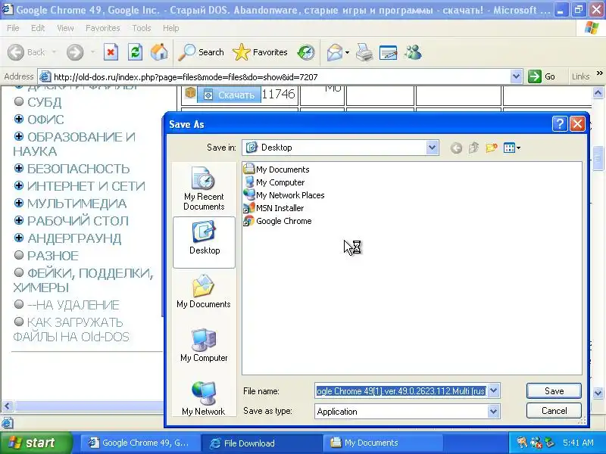Screen dimensions: 606x454
Task: Open Mail icon dropdown arrow
Action: pyautogui.click(x=347, y=52)
